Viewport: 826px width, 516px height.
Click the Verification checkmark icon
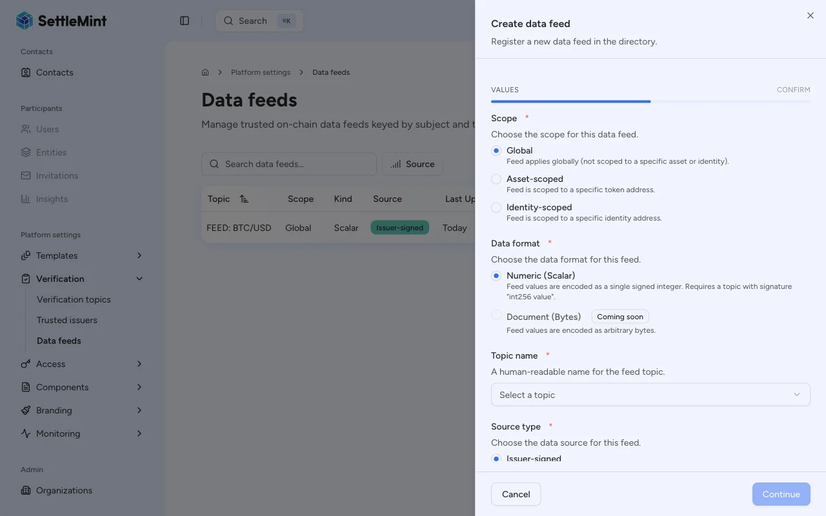click(x=25, y=279)
